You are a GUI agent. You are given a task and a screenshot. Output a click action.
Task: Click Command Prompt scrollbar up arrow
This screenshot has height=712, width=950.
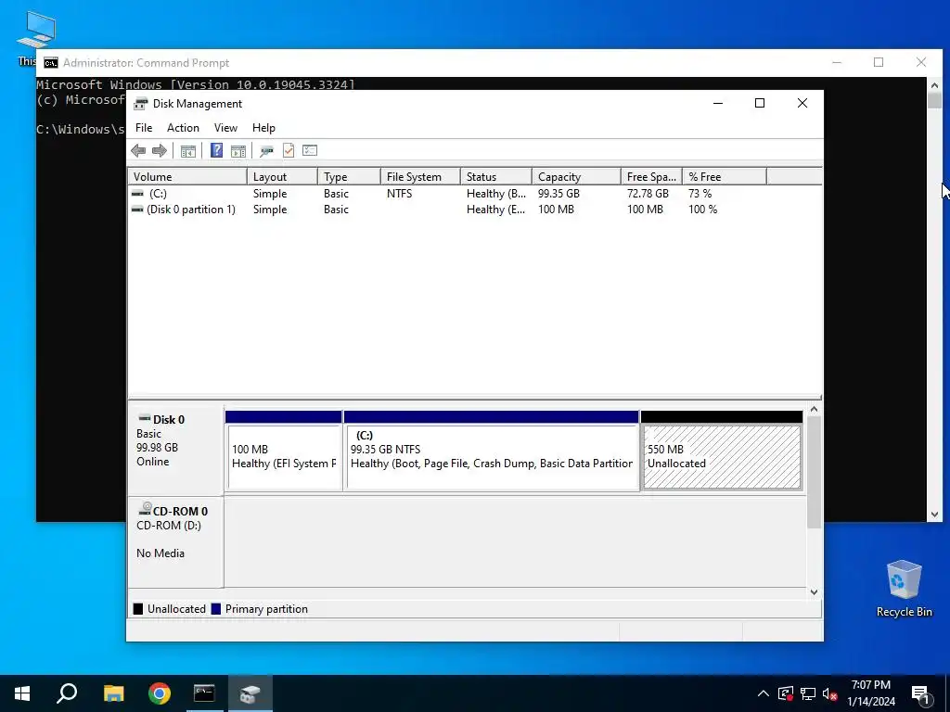pos(934,85)
